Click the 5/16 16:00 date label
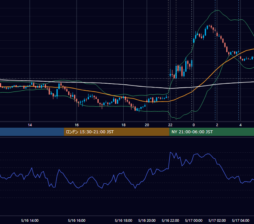Screen dimensions: 254x224 tap(77, 220)
